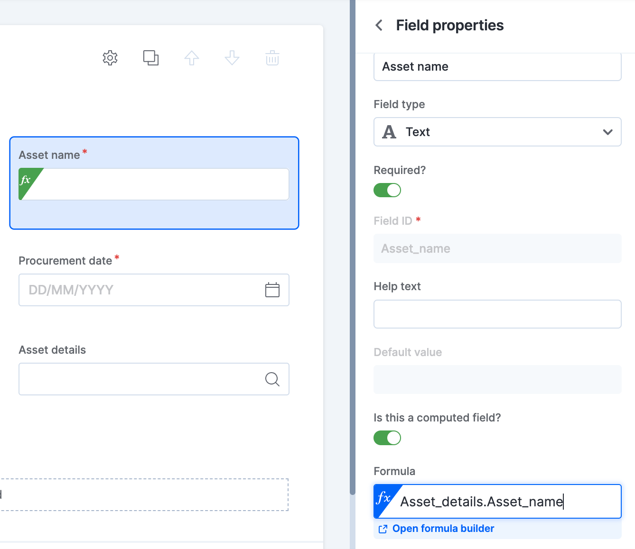Delete field using trash icon
Viewport: 635px width, 549px height.
(272, 58)
